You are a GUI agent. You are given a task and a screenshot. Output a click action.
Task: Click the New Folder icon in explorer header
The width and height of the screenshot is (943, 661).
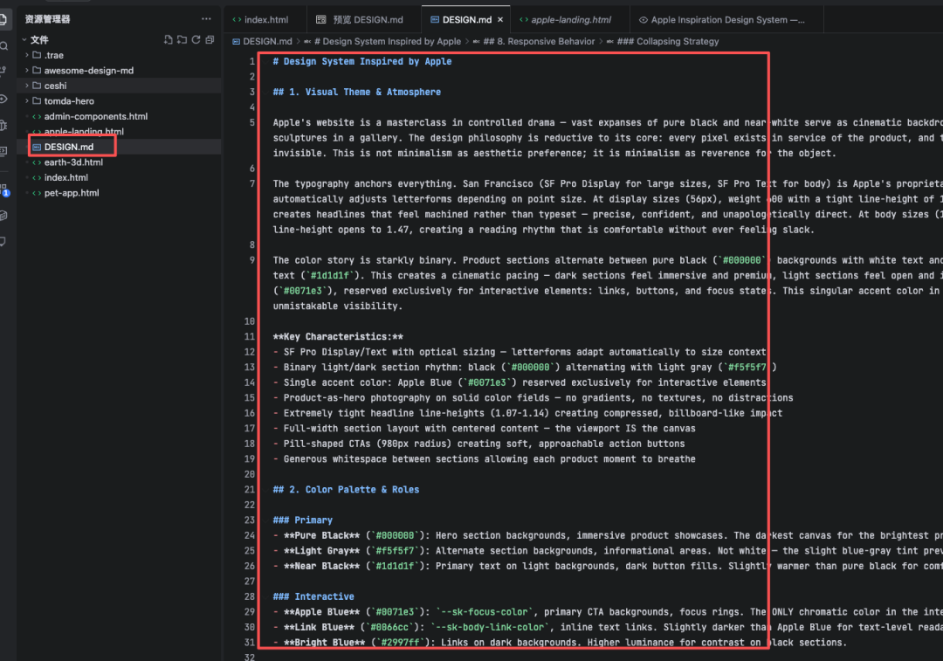pyautogui.click(x=182, y=39)
